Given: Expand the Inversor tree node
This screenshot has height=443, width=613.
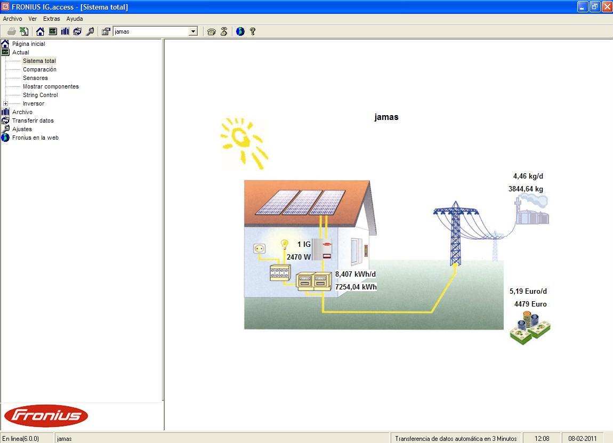Looking at the screenshot, I should pyautogui.click(x=5, y=104).
